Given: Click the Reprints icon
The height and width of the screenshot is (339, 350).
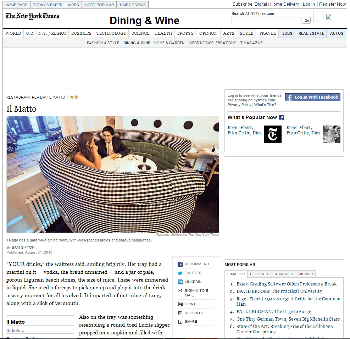Looking at the screenshot, I should 180,313.
